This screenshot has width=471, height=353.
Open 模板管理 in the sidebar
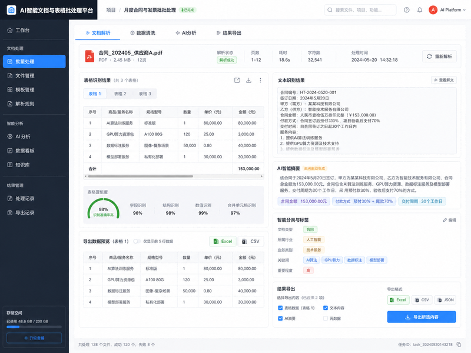(x=34, y=90)
